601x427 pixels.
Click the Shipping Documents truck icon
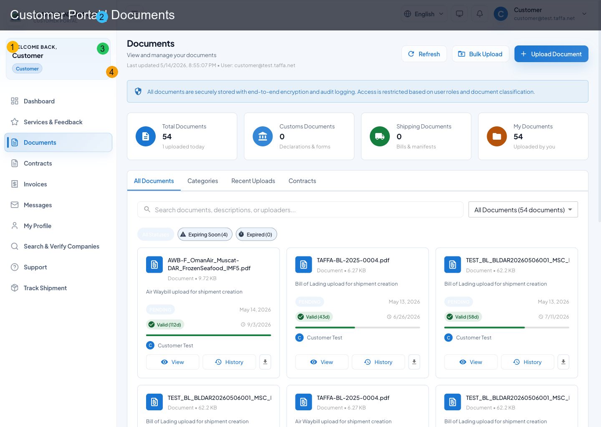[x=380, y=136]
